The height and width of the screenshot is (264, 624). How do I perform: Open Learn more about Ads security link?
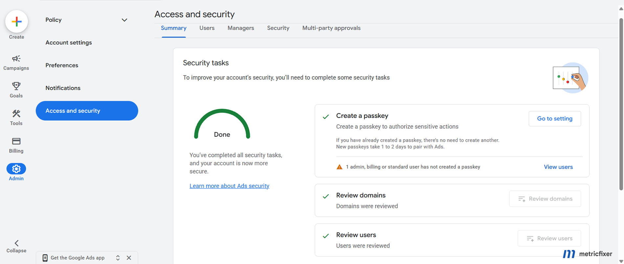[229, 186]
